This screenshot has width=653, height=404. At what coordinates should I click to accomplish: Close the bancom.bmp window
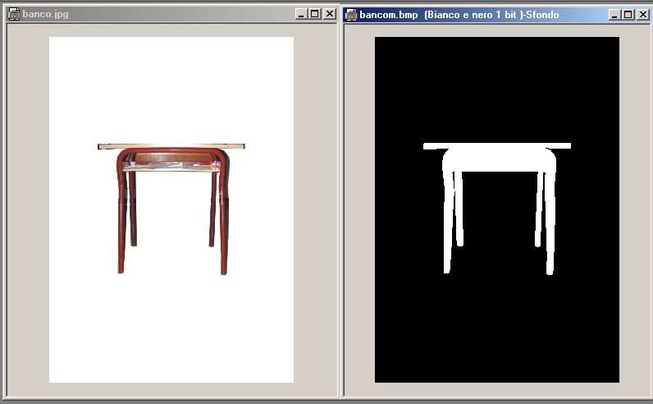(643, 15)
